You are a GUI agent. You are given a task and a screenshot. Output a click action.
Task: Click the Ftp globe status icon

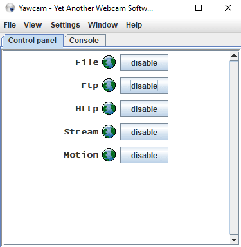click(109, 86)
